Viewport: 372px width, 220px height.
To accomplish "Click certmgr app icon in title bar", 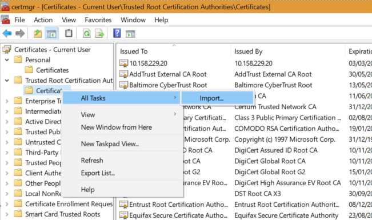I will 5,7.
